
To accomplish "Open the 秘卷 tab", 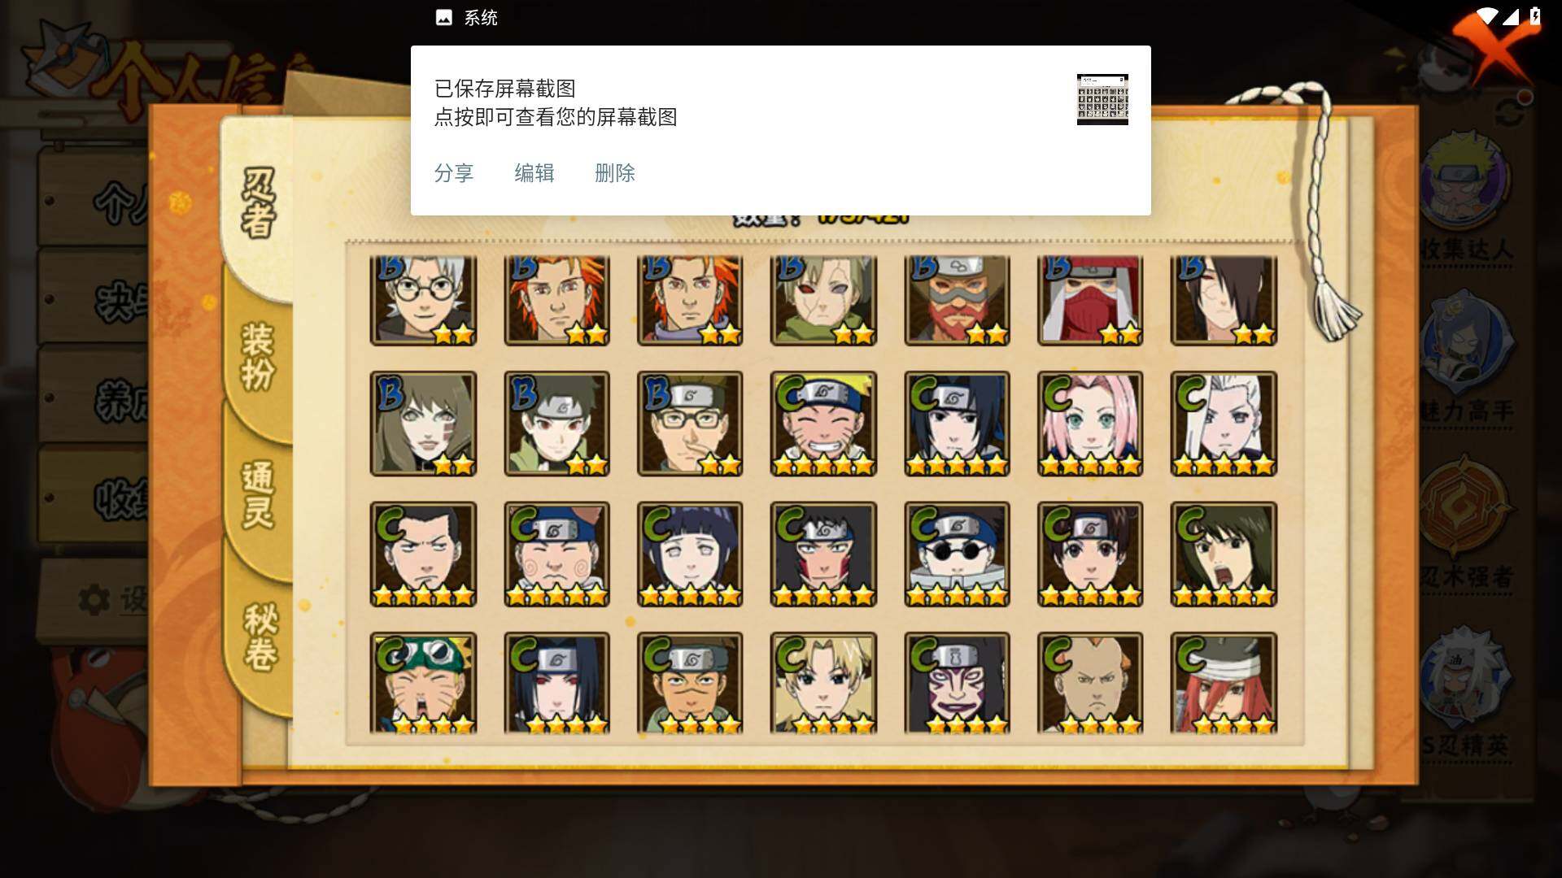I will (x=260, y=636).
